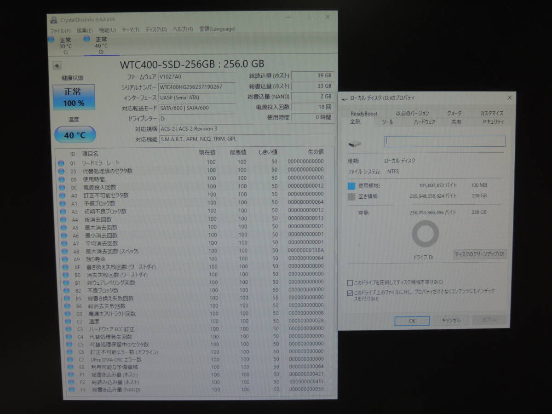
Task: Click status icon for 05 代替処理済のセクタ数 row
Action: (61, 171)
